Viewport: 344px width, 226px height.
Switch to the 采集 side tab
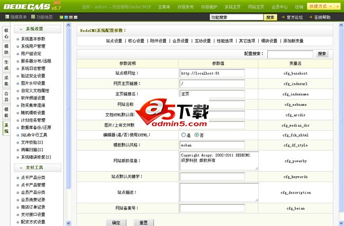pyautogui.click(x=6, y=81)
